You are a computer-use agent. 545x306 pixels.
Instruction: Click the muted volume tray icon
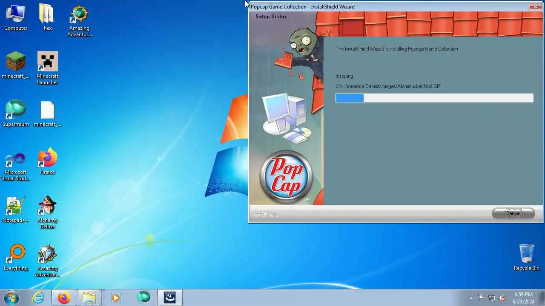click(x=502, y=298)
